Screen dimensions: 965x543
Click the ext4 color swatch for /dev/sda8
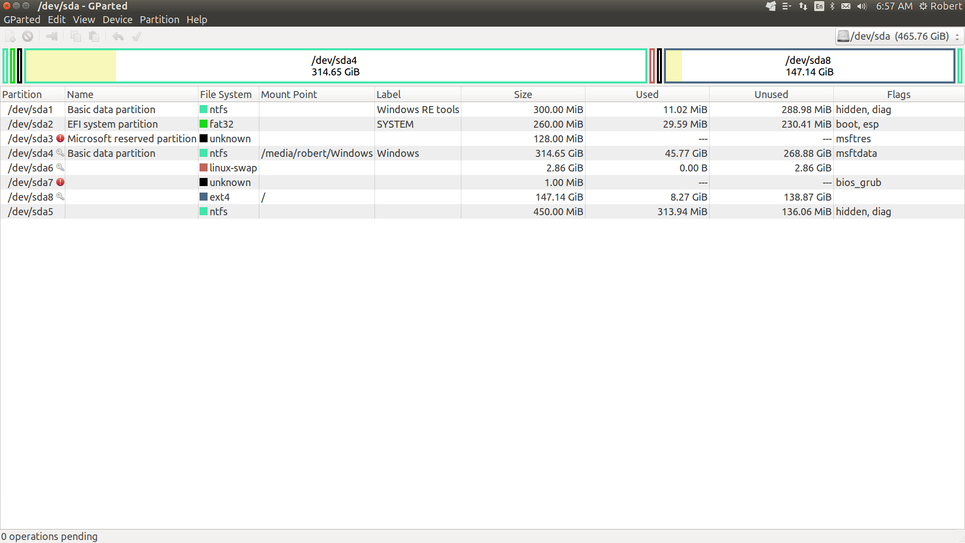click(x=204, y=197)
